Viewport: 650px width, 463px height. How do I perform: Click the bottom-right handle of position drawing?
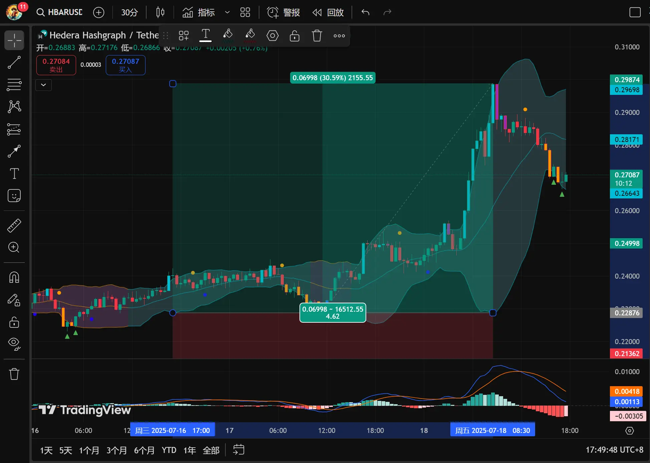tap(493, 313)
